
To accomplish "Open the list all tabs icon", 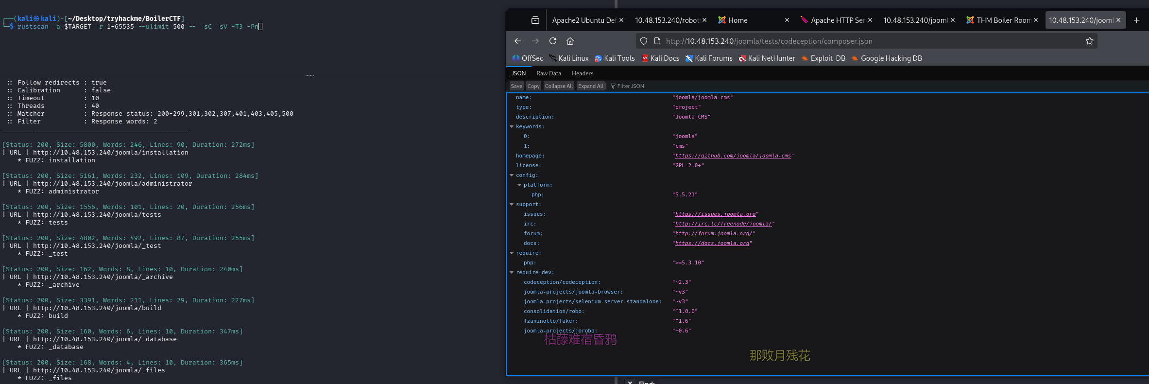I will click(535, 20).
